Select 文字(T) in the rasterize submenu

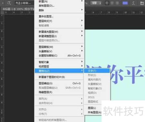click(97, 71)
